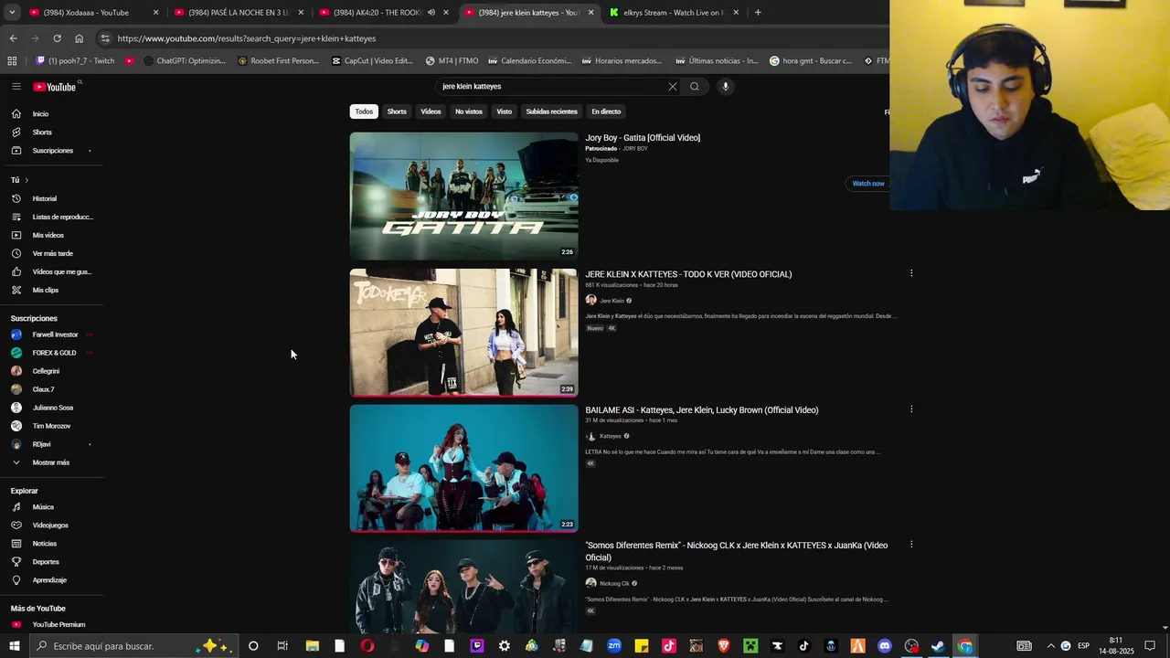Image resolution: width=1170 pixels, height=658 pixels.
Task: Click the YouTube logo
Action: click(x=55, y=87)
